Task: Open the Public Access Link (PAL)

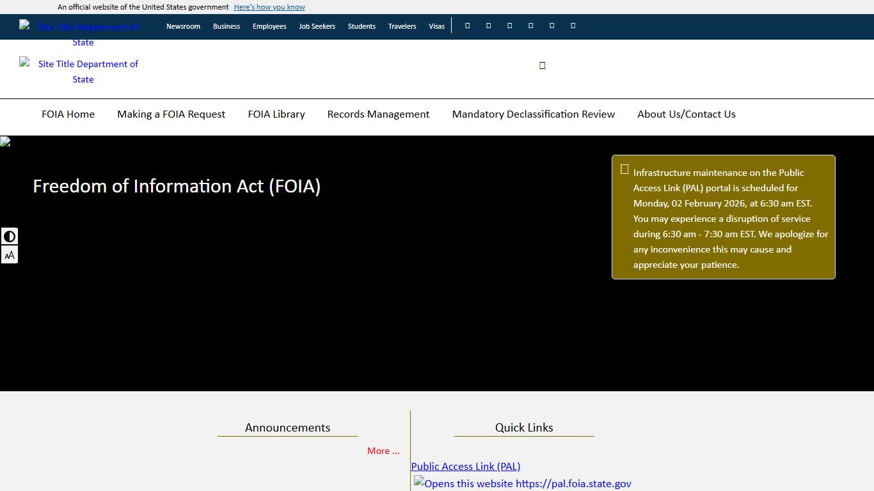Action: tap(465, 466)
